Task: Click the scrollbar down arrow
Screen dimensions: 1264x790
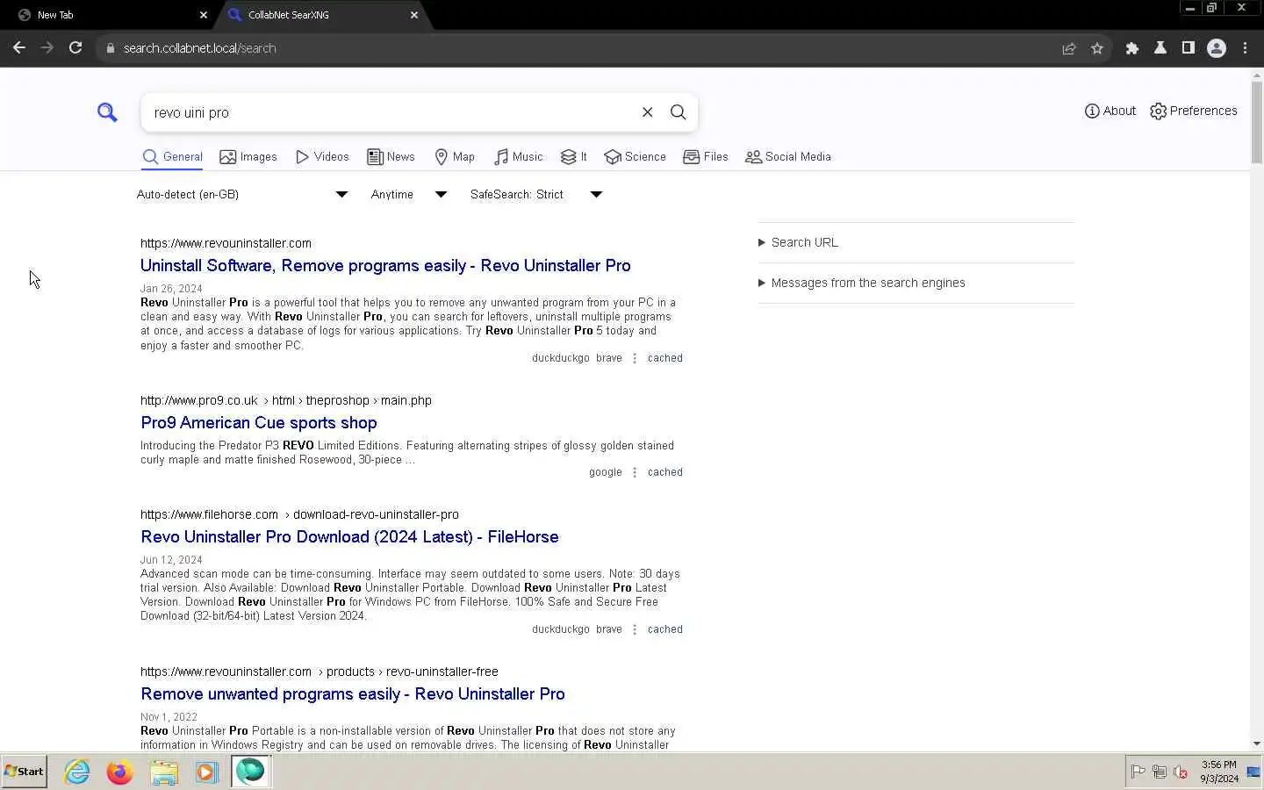Action: point(1257,743)
